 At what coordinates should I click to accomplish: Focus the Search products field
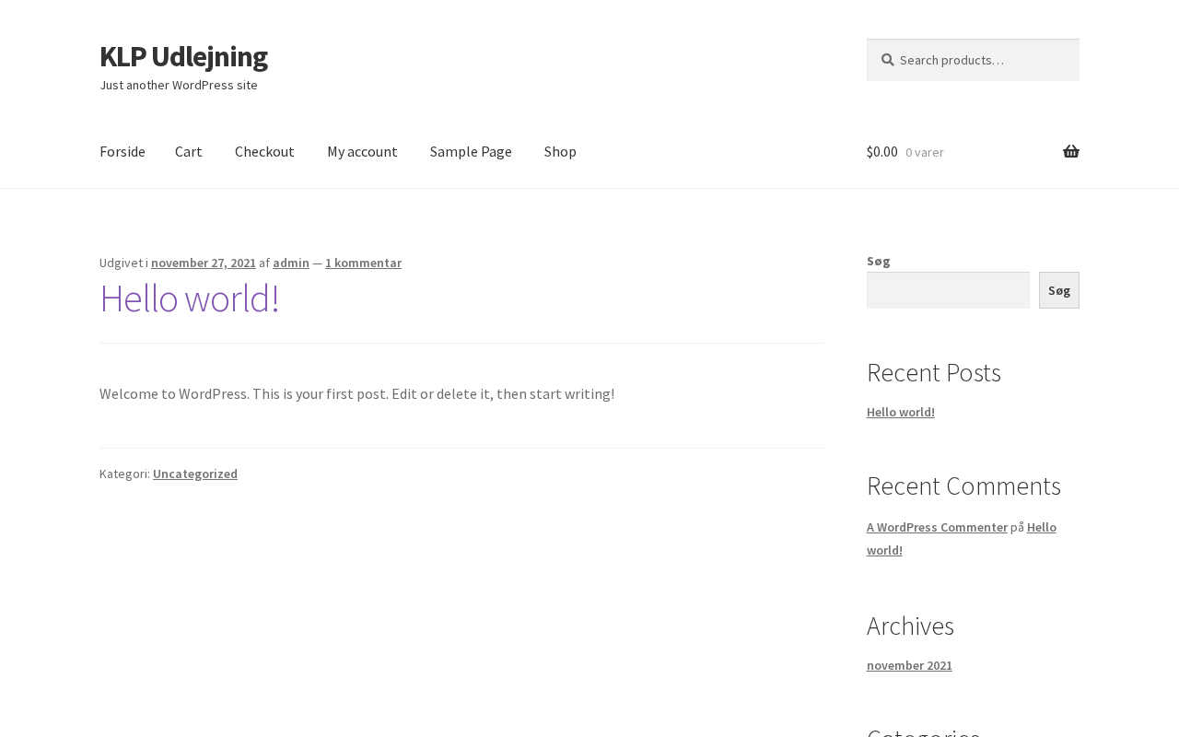click(x=981, y=60)
